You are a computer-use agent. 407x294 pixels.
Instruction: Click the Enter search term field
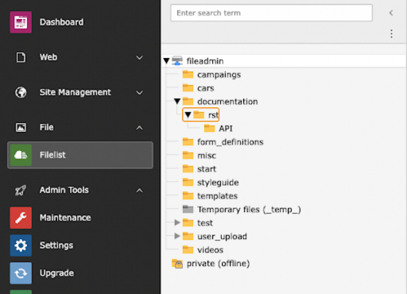pos(271,12)
